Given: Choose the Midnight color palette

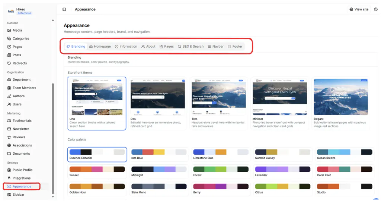Looking at the screenshot, I should (159, 171).
